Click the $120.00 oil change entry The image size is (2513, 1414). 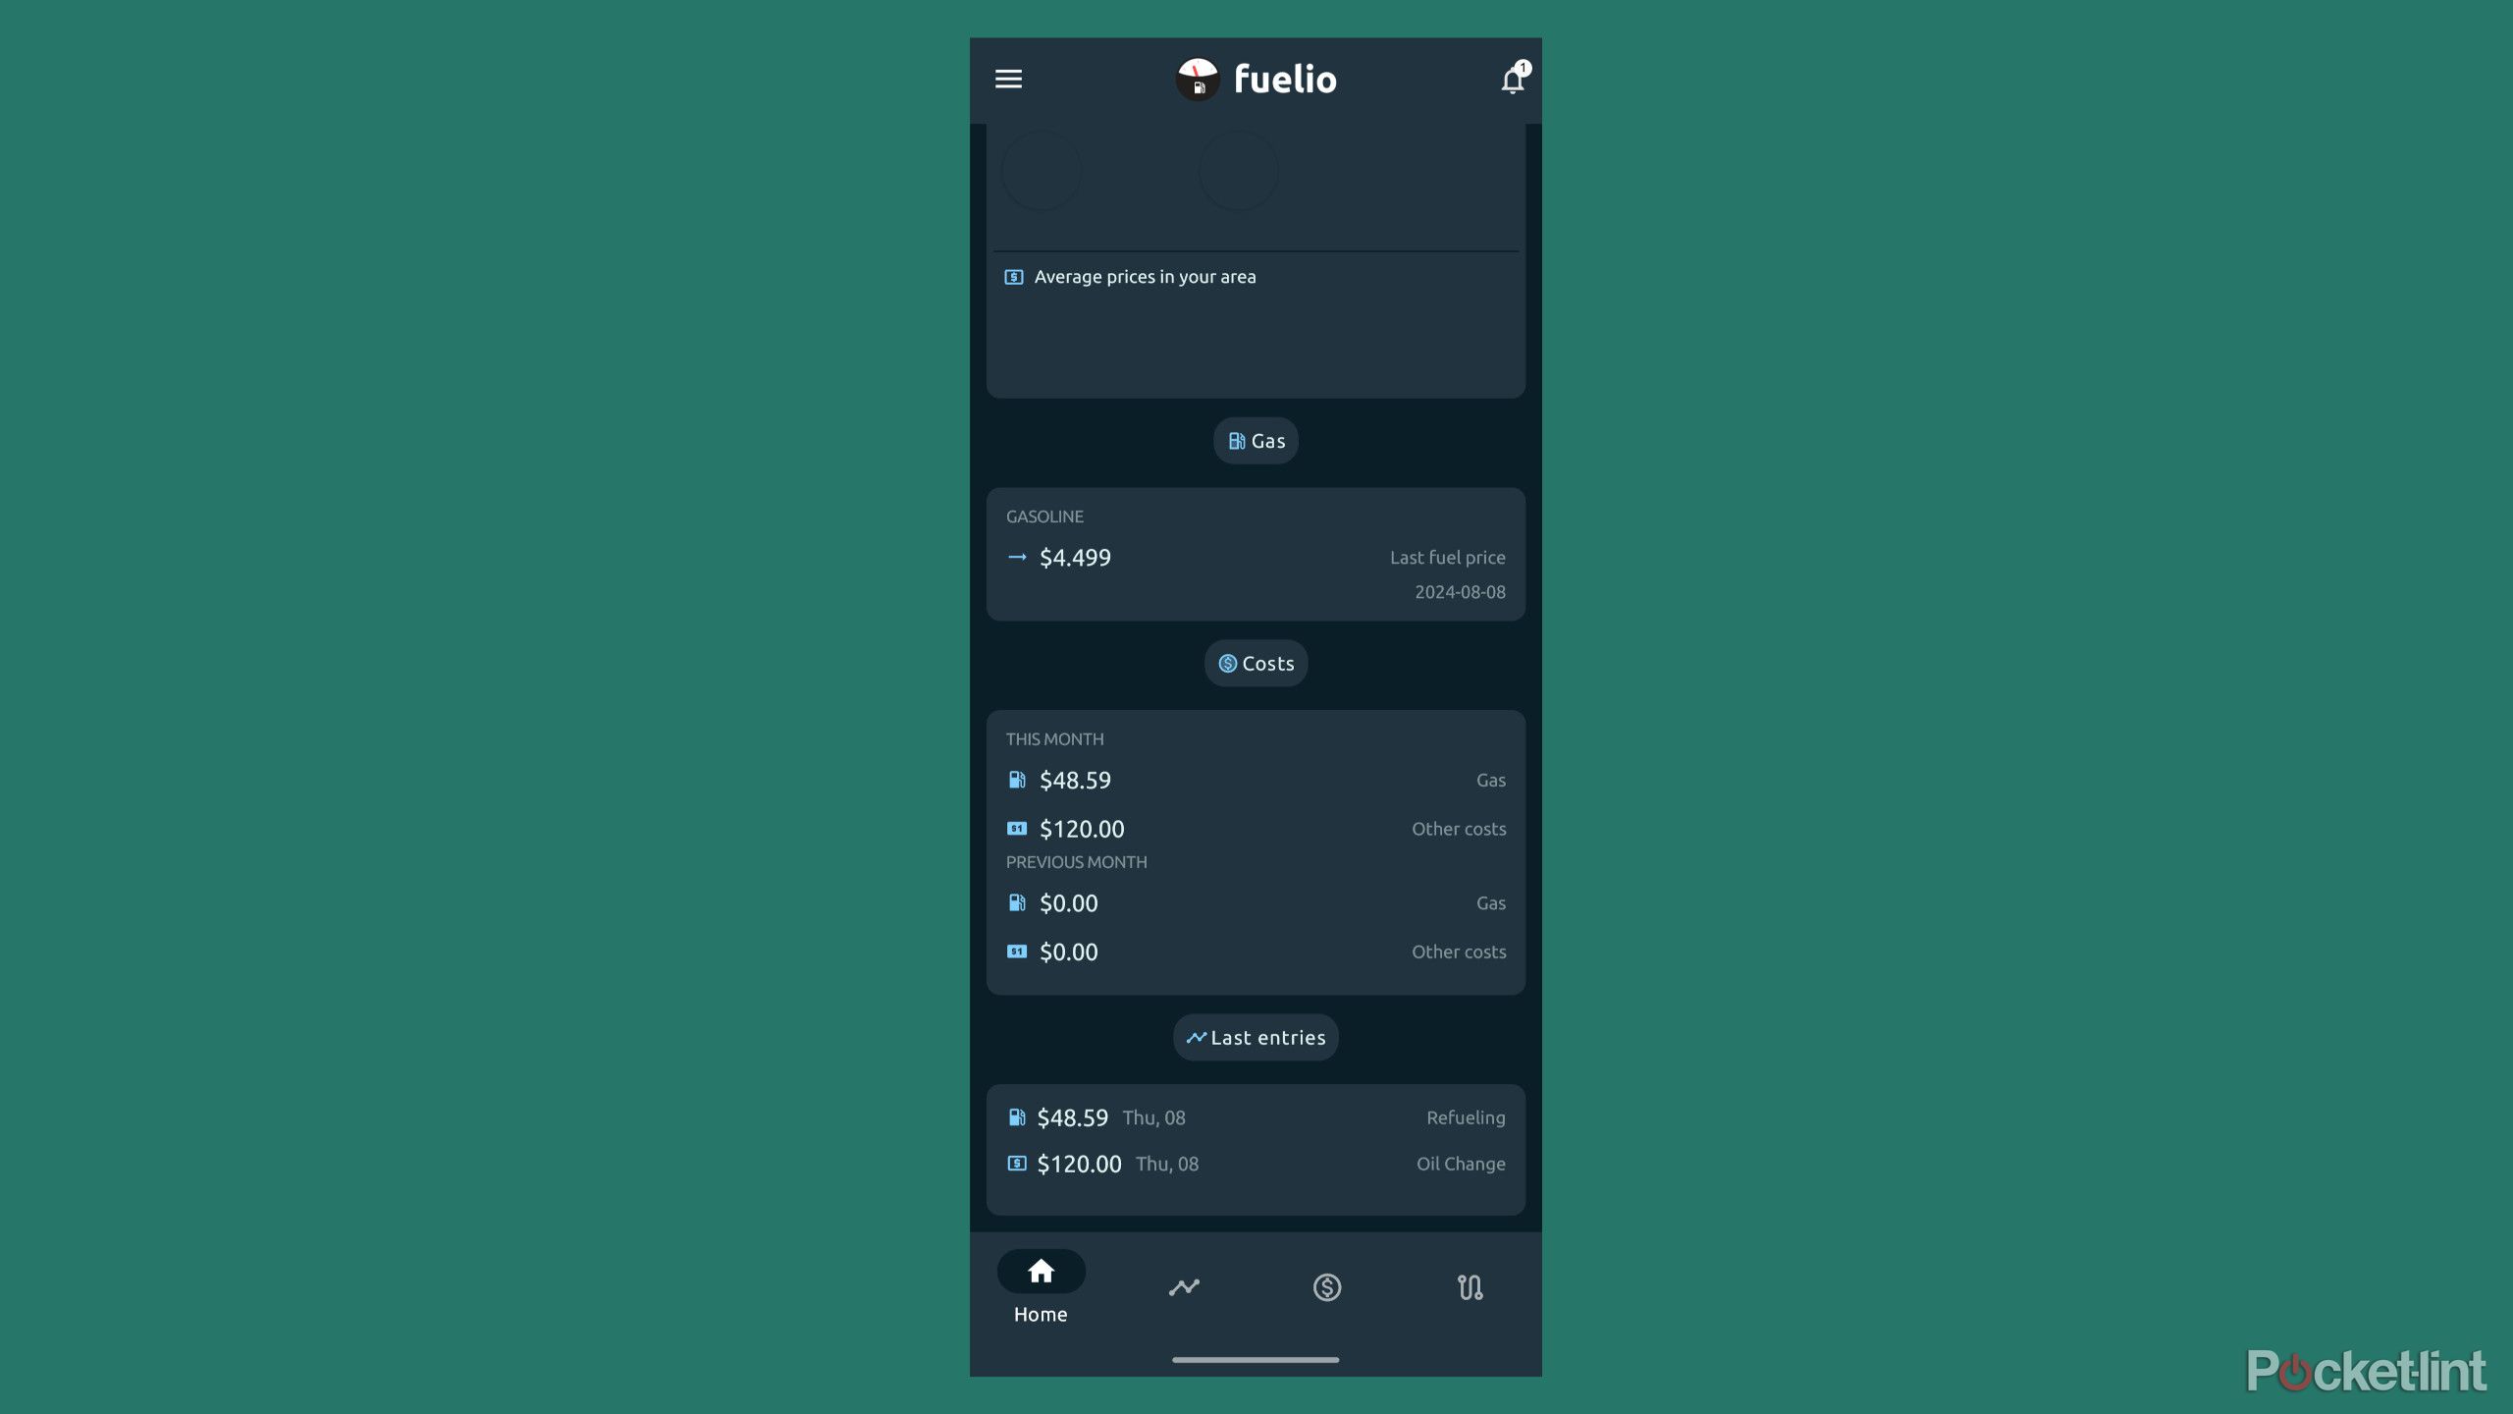pos(1256,1164)
